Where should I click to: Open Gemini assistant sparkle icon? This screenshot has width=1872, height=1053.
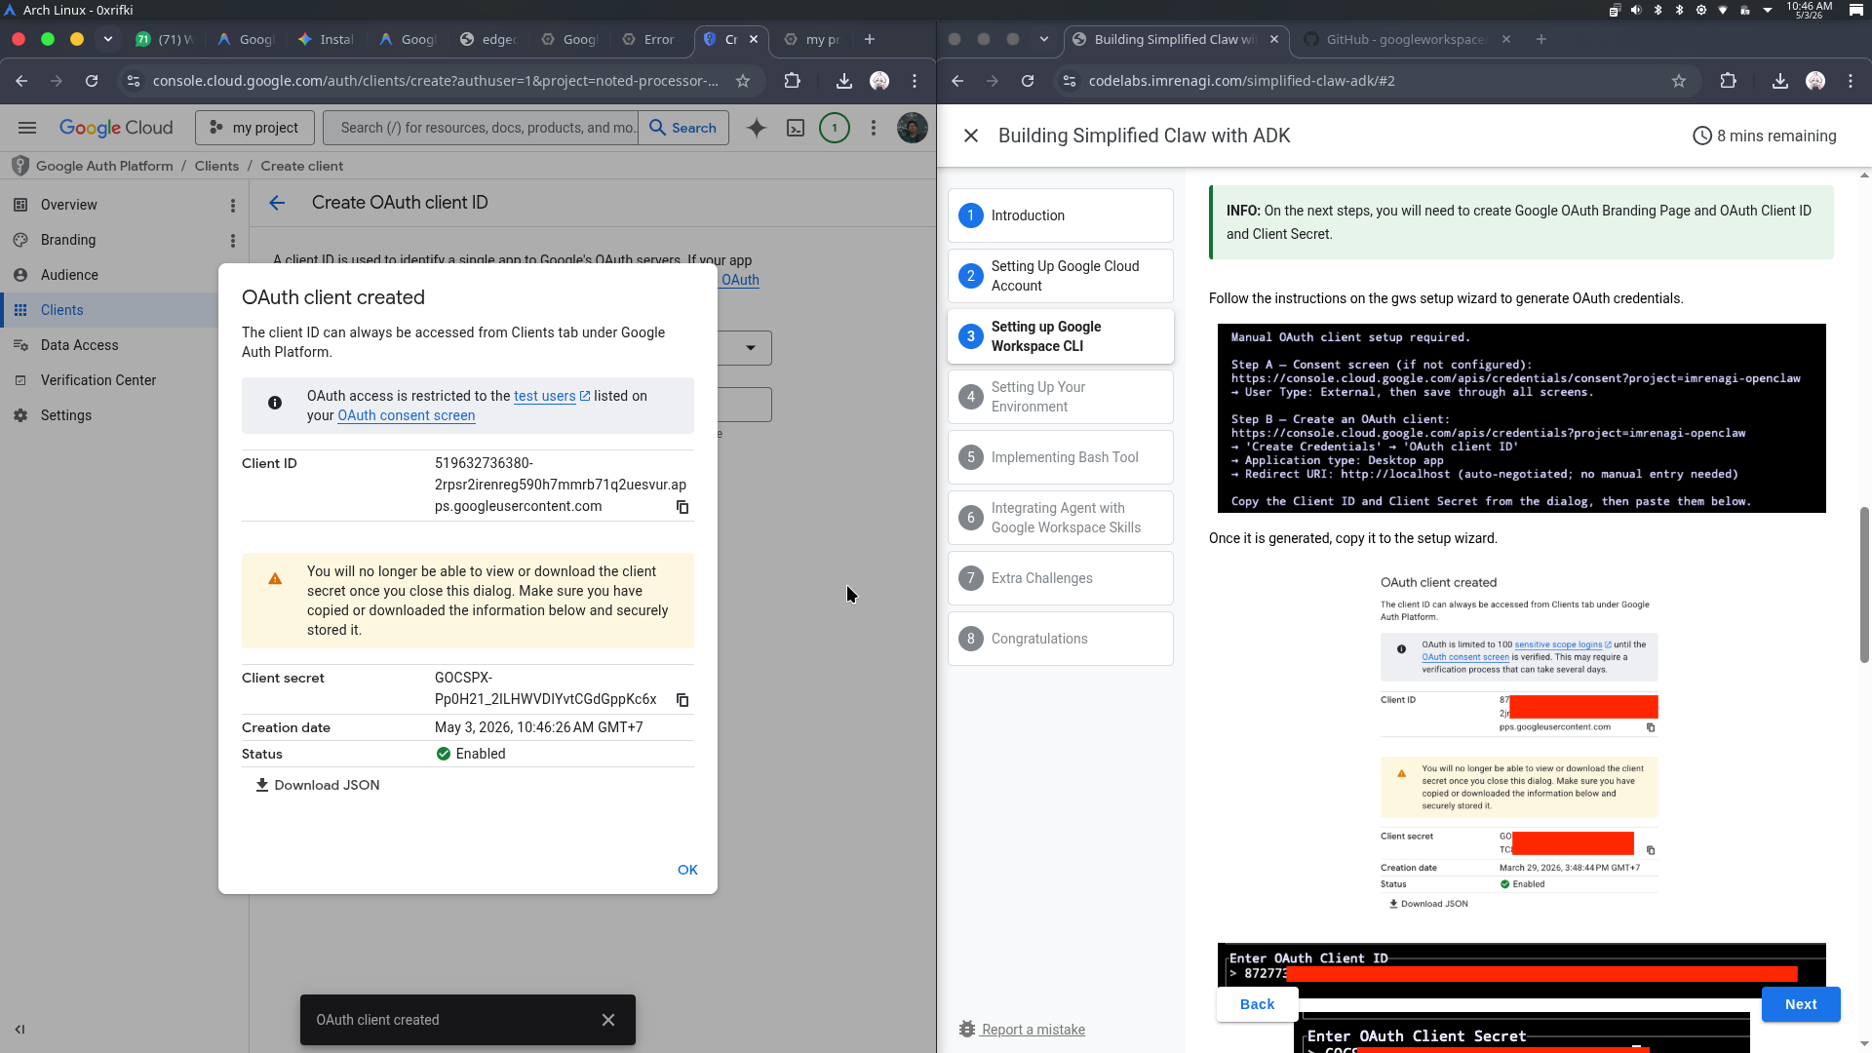click(757, 128)
